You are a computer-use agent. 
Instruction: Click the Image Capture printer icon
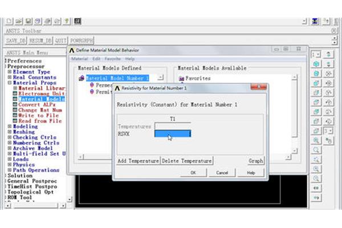tap(47, 21)
